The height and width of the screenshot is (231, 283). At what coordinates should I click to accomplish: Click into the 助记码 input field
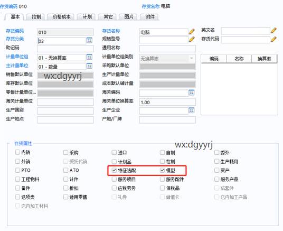point(65,49)
